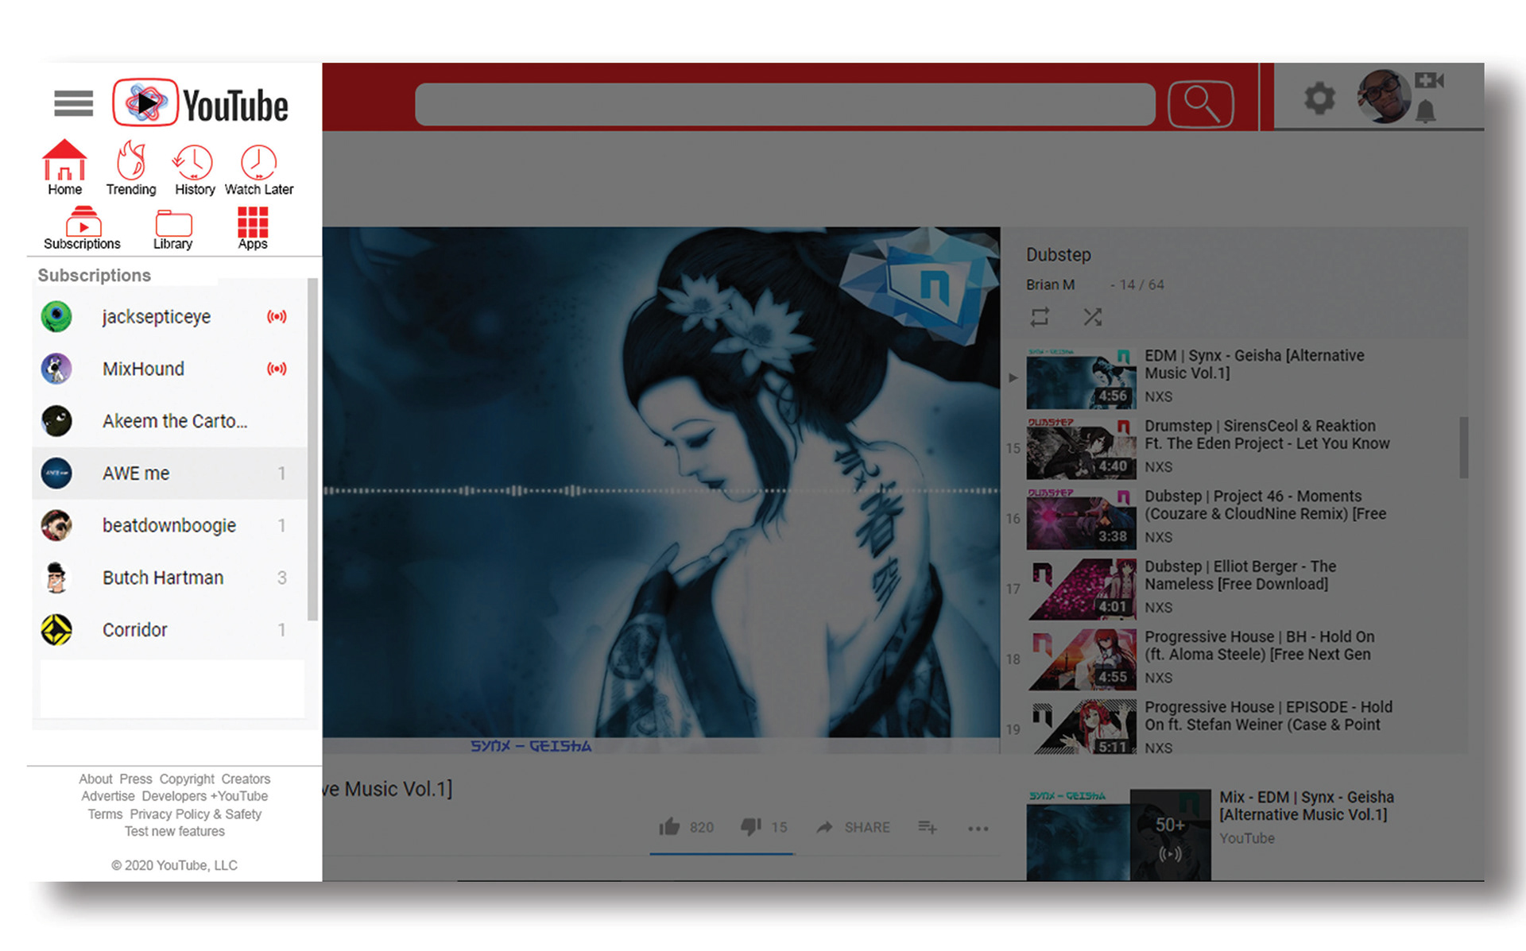Click the Butch Hartman channel avatar
The width and height of the screenshot is (1526, 951).
click(56, 578)
